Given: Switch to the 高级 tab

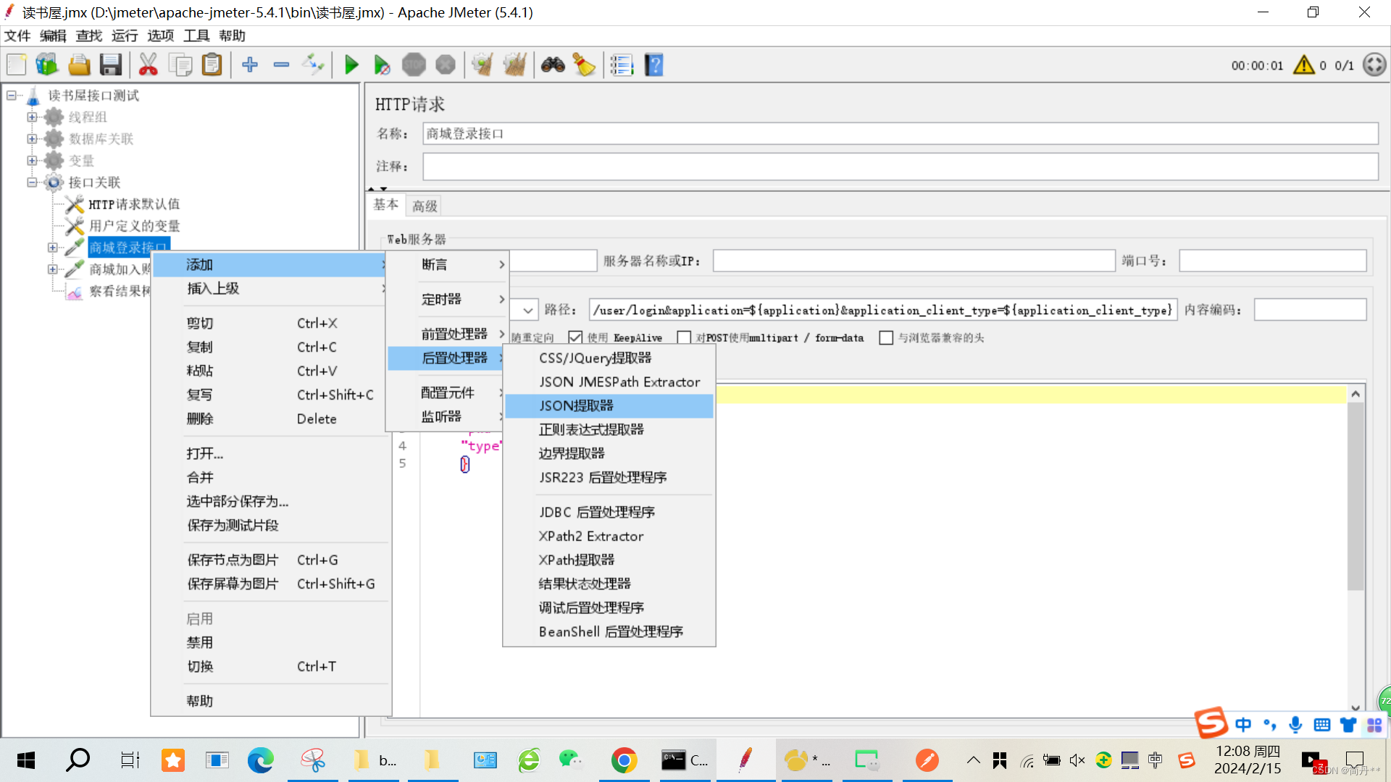Looking at the screenshot, I should tap(425, 206).
